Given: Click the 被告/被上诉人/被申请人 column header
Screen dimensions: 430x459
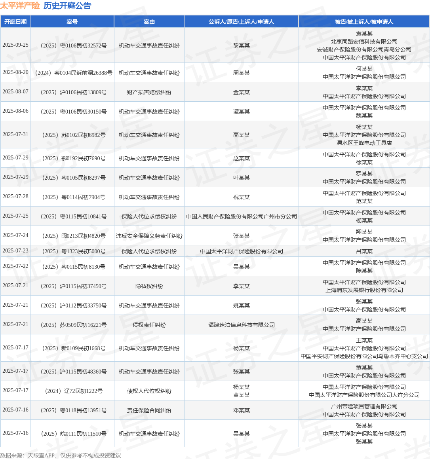Looking at the screenshot, I should click(364, 22).
